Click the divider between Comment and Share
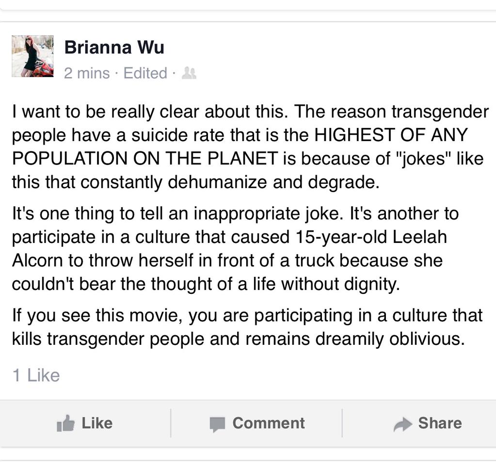 (342, 423)
